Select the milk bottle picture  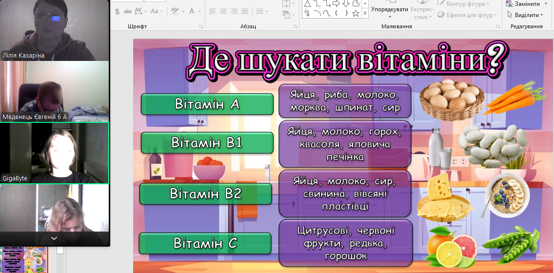pyautogui.click(x=439, y=148)
